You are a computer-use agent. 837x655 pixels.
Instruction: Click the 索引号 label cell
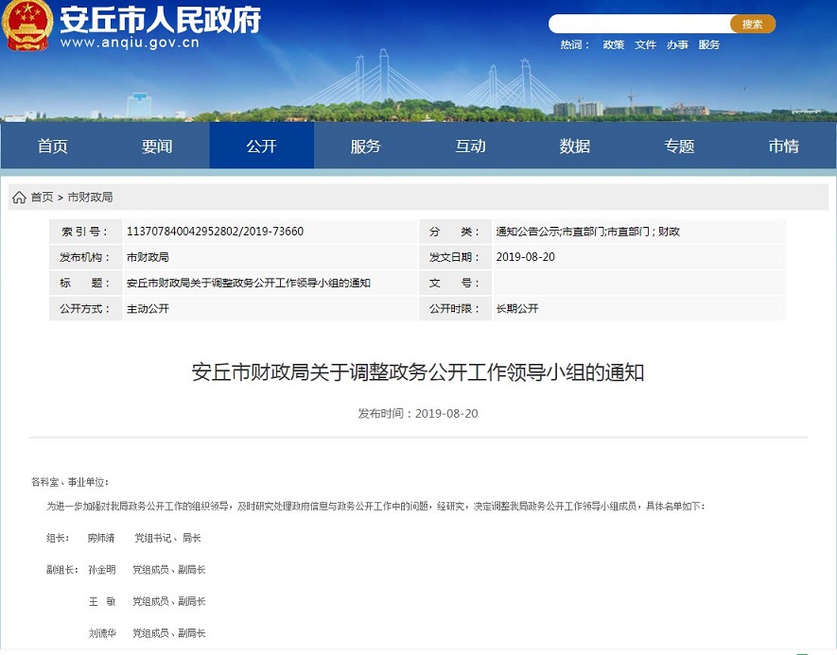pos(86,232)
